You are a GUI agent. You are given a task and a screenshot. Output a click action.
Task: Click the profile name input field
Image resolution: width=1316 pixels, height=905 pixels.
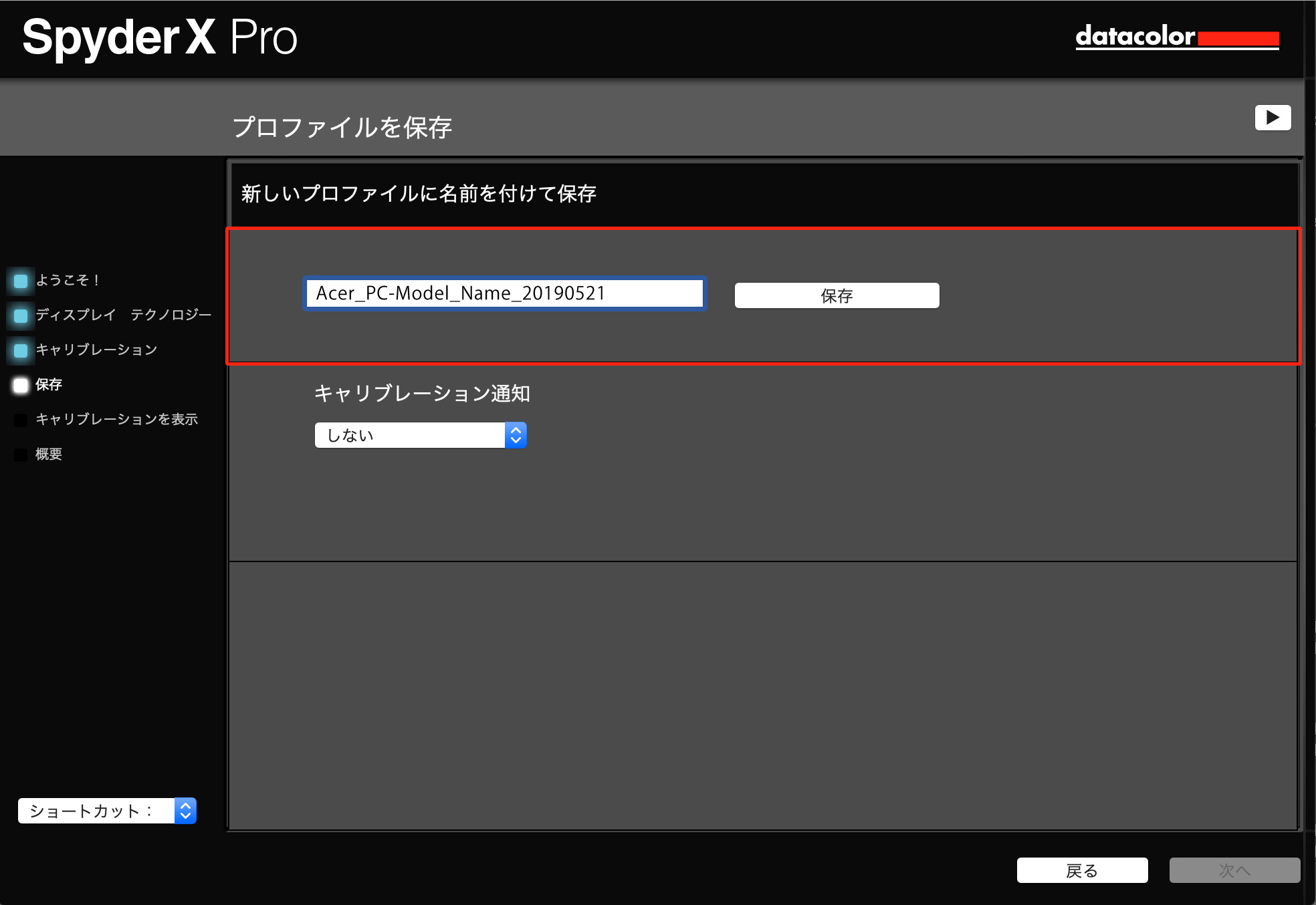(x=504, y=293)
